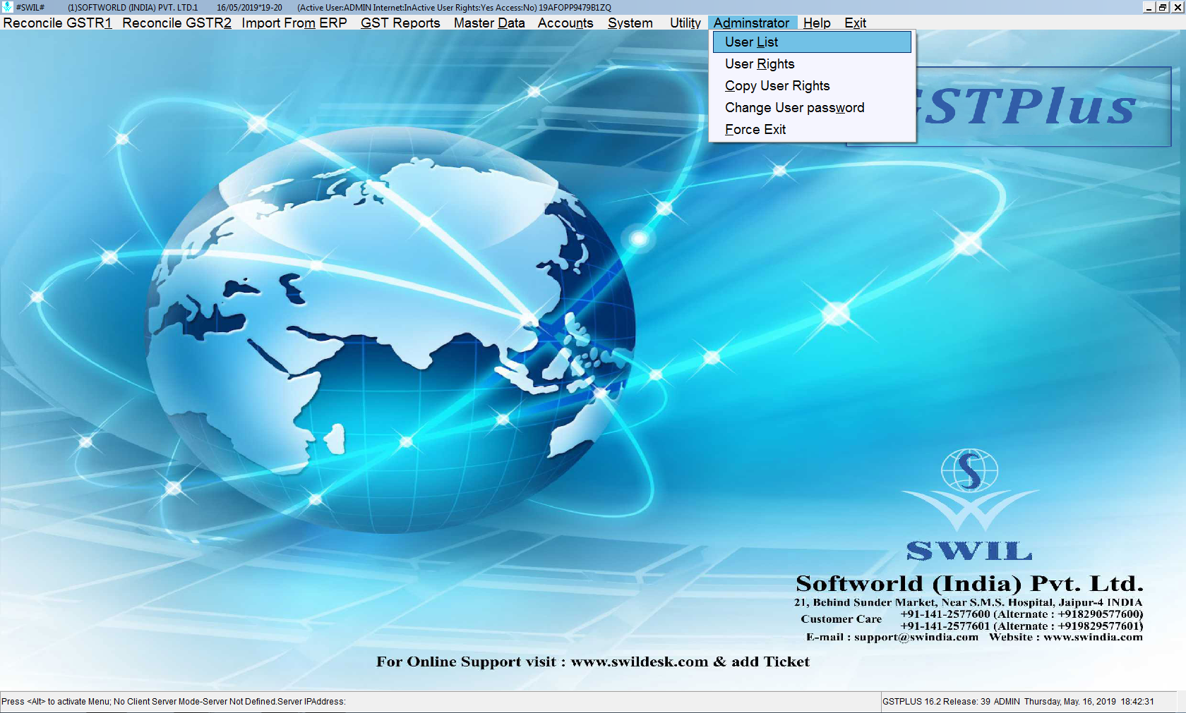Click the GSTPLUS 16.2 Release status text
This screenshot has height=713, width=1186.
(x=936, y=702)
